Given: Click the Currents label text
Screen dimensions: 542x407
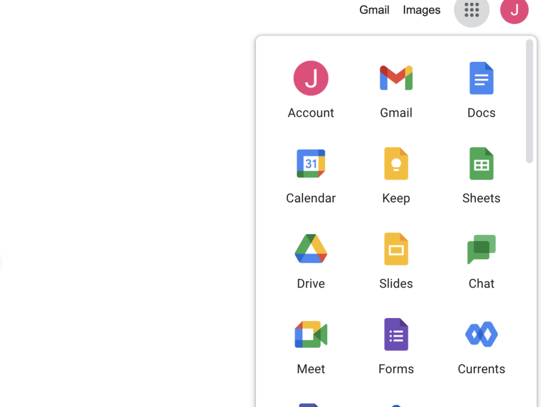Looking at the screenshot, I should coord(481,369).
